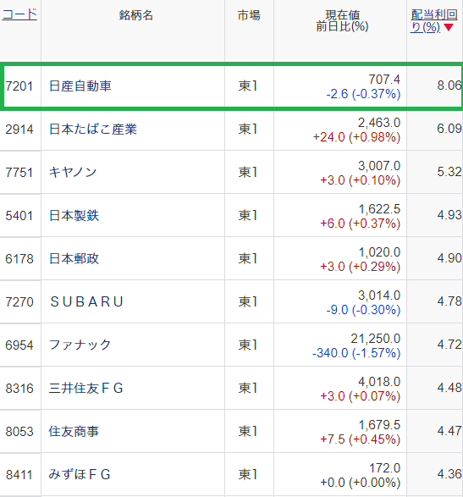Click the red descending sort arrow
Image resolution: width=463 pixels, height=497 pixels.
[x=449, y=28]
